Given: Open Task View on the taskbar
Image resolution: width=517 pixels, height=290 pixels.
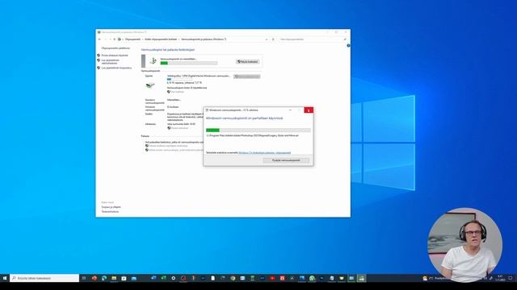Looking at the screenshot, I should pyautogui.click(x=84, y=278).
